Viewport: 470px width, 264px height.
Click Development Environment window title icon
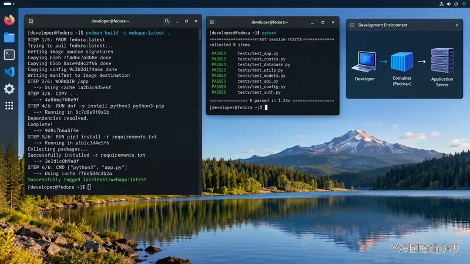pos(352,25)
